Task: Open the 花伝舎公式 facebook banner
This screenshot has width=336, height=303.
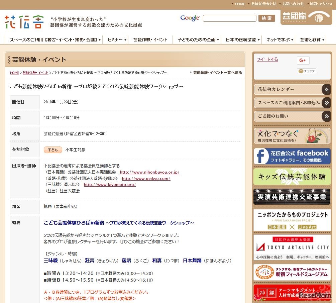Action: point(292,156)
